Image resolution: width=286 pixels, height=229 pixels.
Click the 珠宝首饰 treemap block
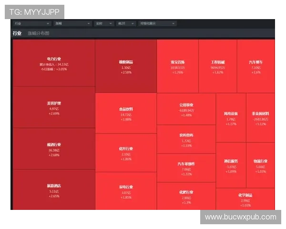178,66
